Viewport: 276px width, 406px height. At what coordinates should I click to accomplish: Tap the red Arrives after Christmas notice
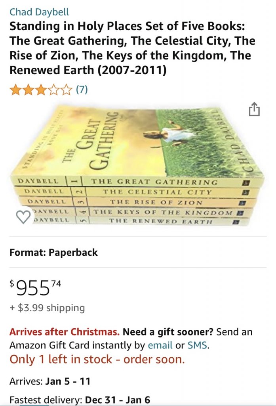pyautogui.click(x=64, y=332)
